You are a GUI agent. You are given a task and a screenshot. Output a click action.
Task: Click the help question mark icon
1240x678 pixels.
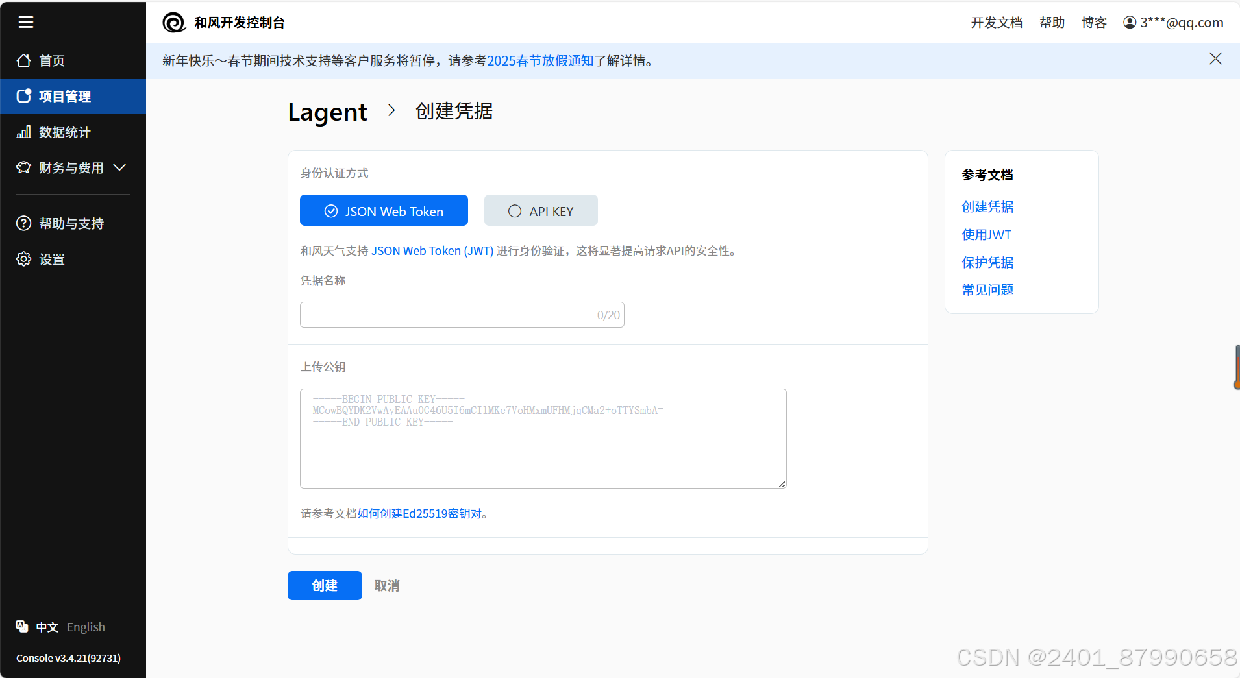(24, 223)
